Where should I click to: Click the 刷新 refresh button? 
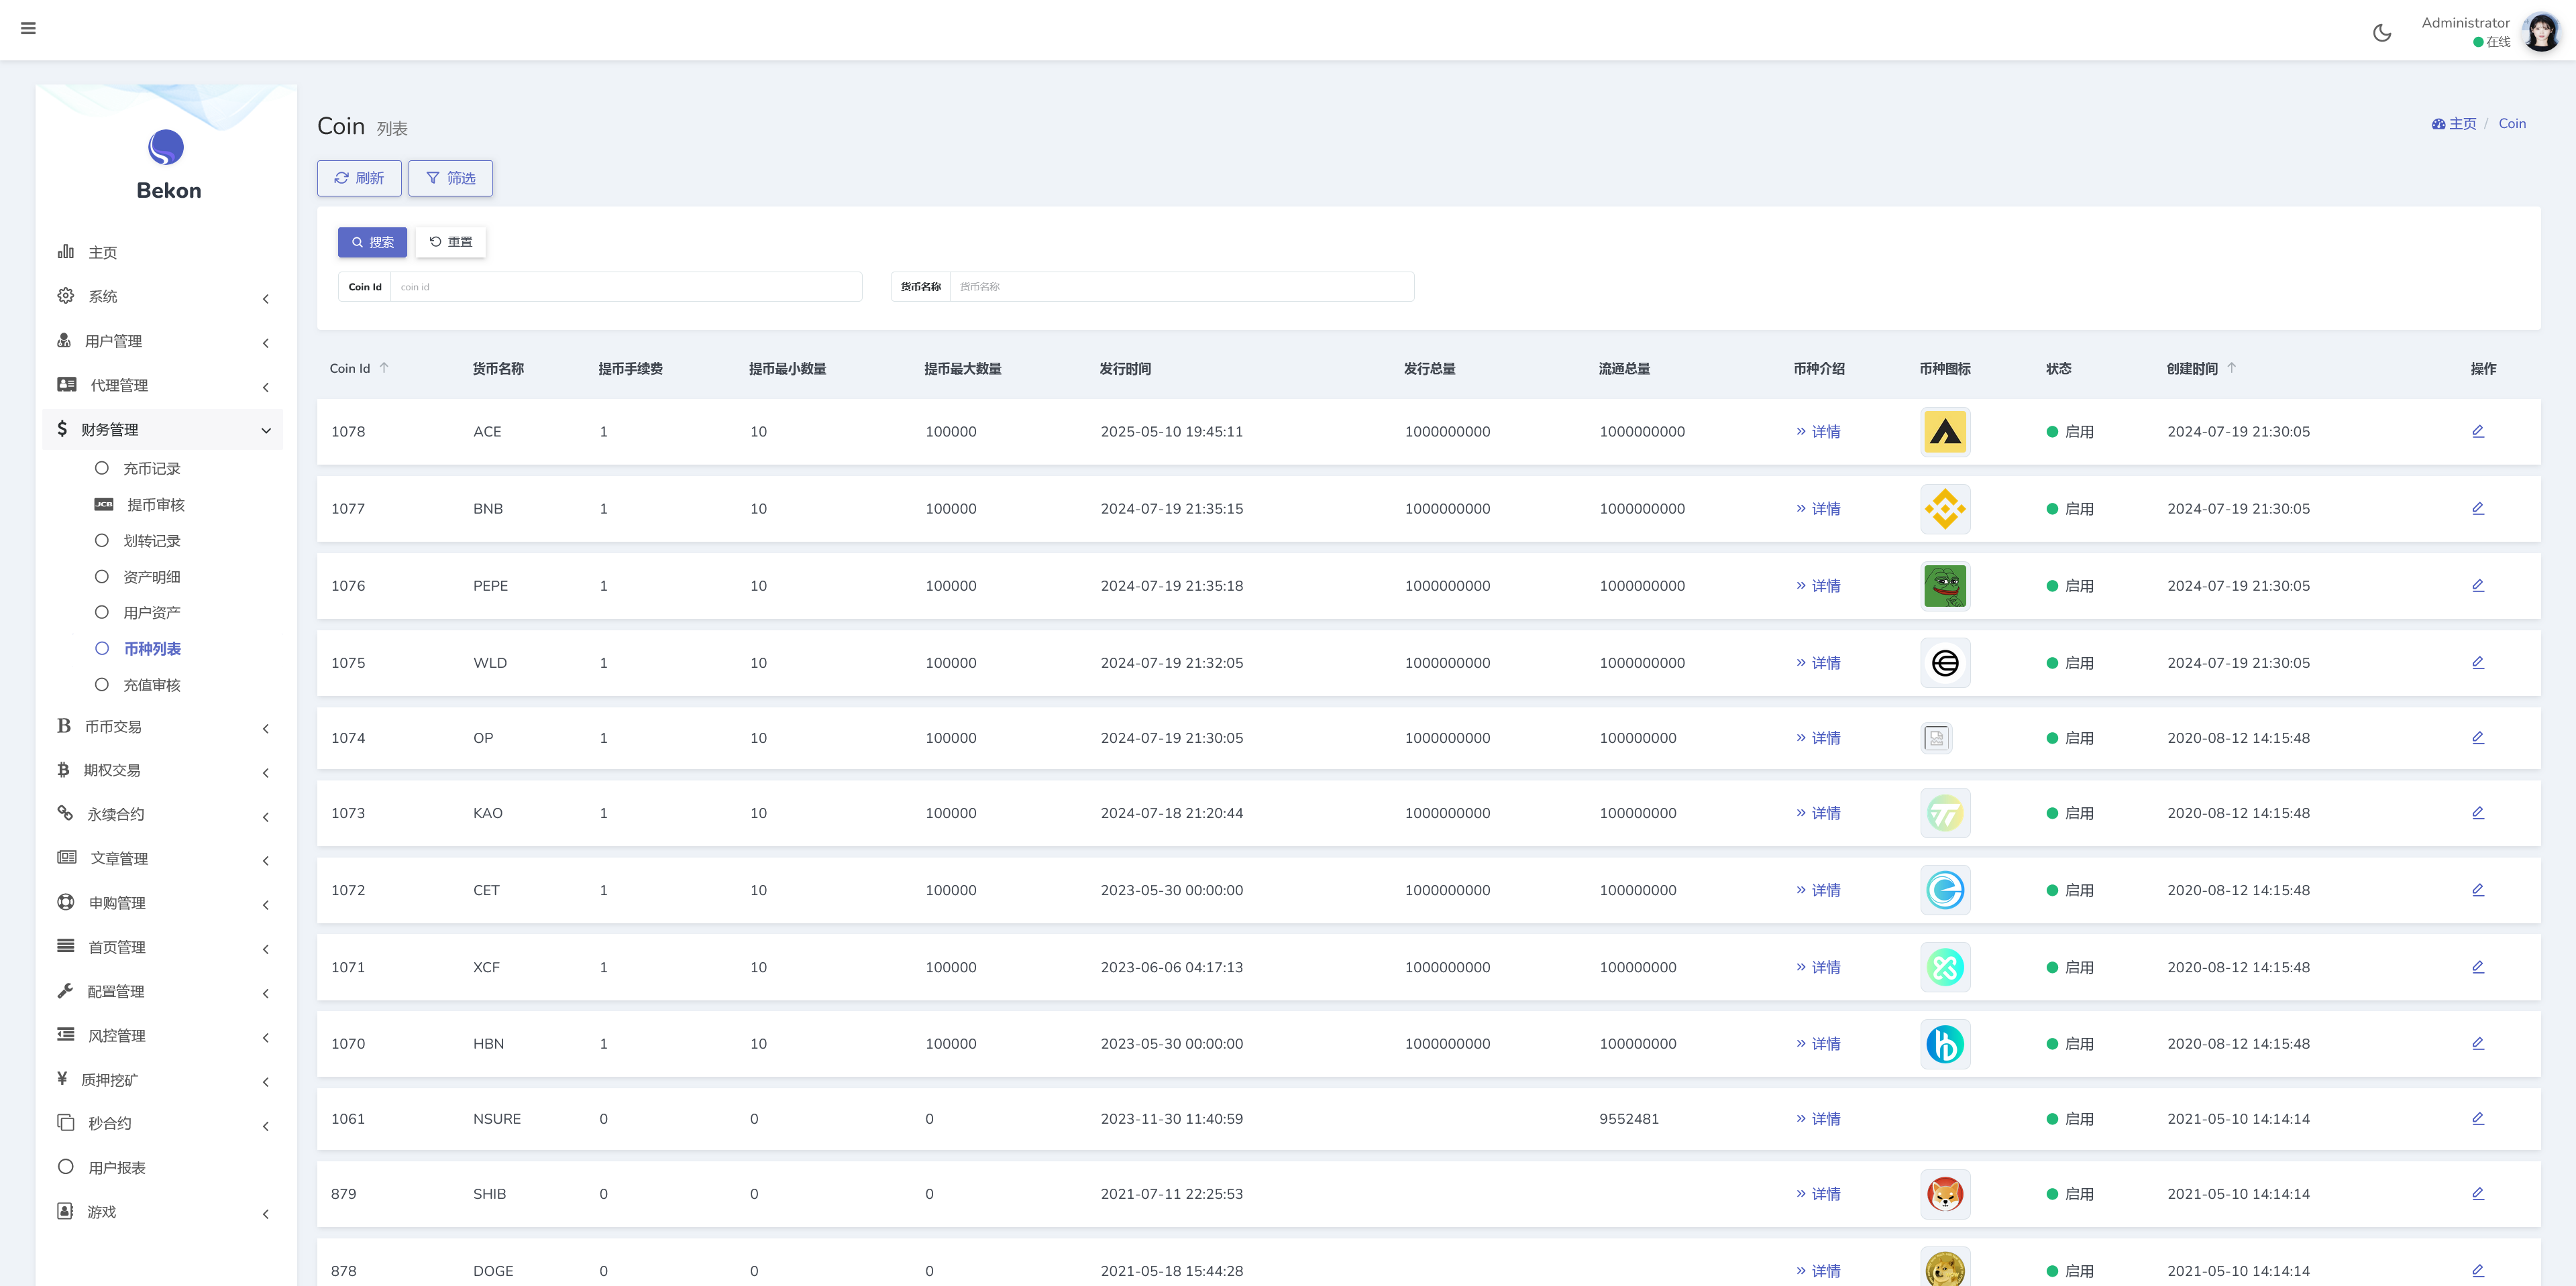coord(359,178)
